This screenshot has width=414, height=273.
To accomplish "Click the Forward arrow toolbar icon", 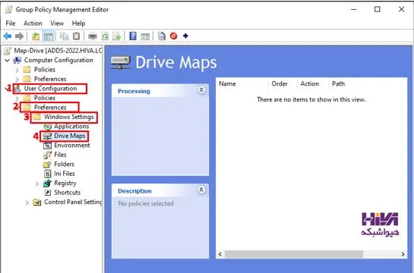I will tap(19, 36).
